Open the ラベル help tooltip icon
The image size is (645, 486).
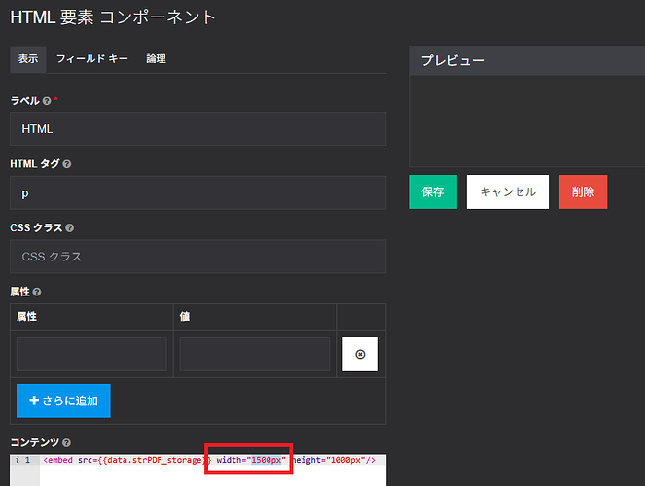47,101
